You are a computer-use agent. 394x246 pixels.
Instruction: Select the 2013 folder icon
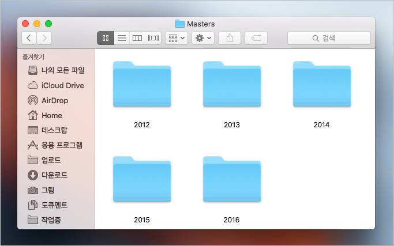[x=232, y=84]
